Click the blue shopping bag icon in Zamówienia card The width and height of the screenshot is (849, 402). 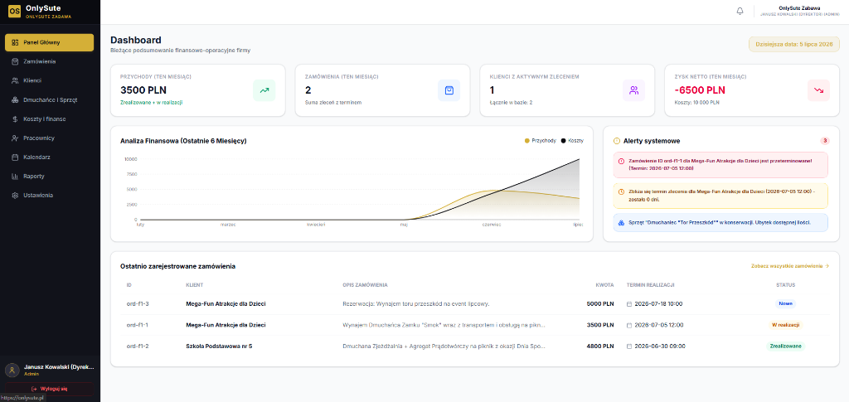(x=449, y=90)
